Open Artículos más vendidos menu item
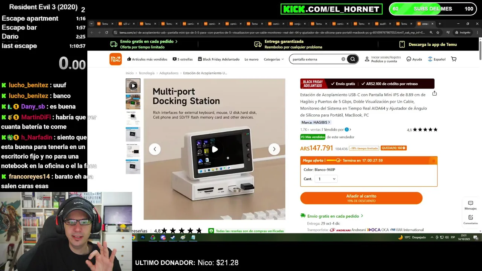Viewport: 482px width, 271px height. (x=147, y=59)
